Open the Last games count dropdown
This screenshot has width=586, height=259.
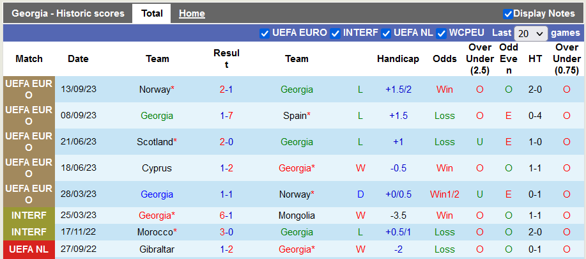point(530,33)
